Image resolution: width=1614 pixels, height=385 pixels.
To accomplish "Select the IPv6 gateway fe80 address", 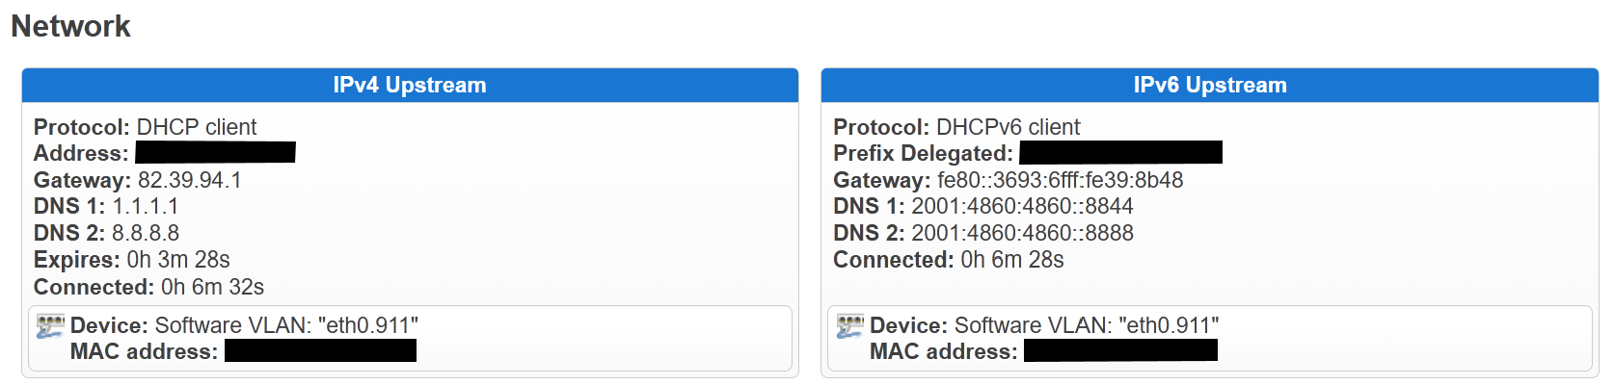I will (x=1060, y=180).
